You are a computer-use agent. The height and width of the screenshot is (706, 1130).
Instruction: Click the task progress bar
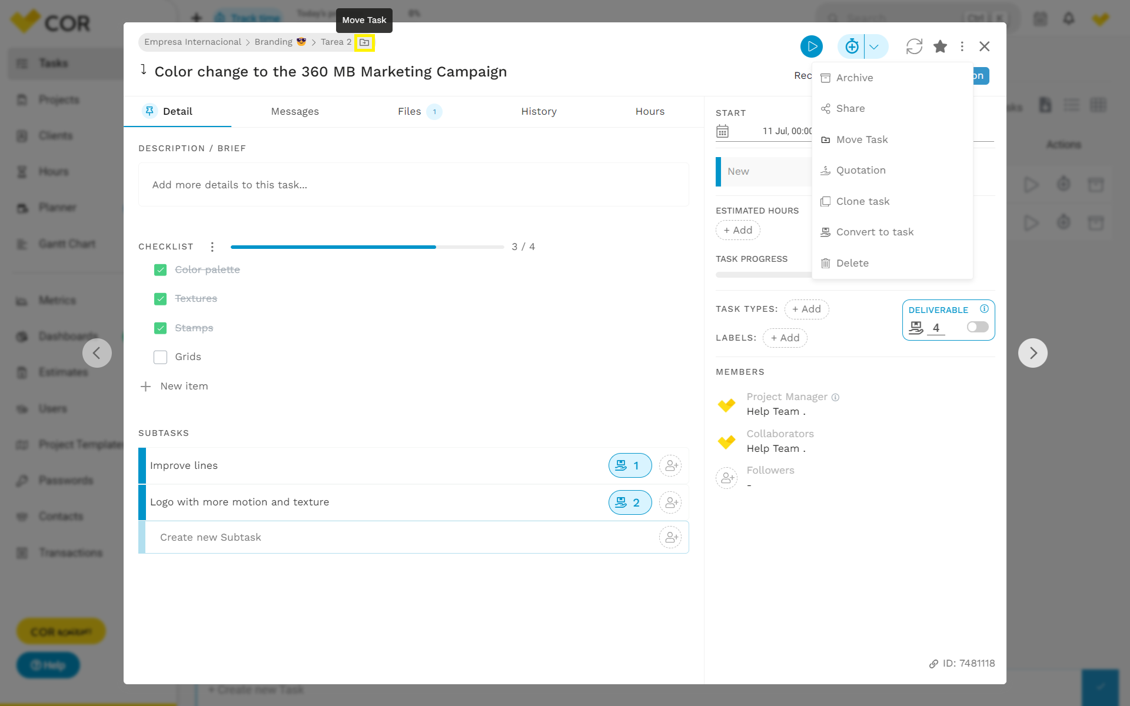click(x=764, y=275)
